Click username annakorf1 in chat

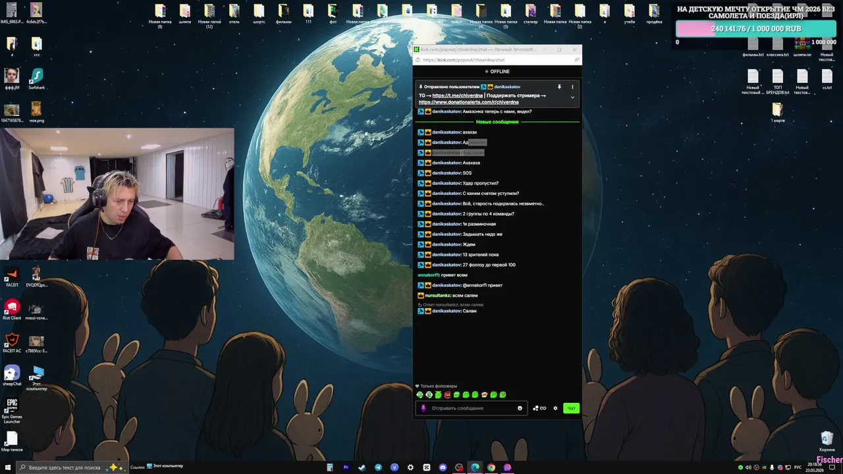428,275
